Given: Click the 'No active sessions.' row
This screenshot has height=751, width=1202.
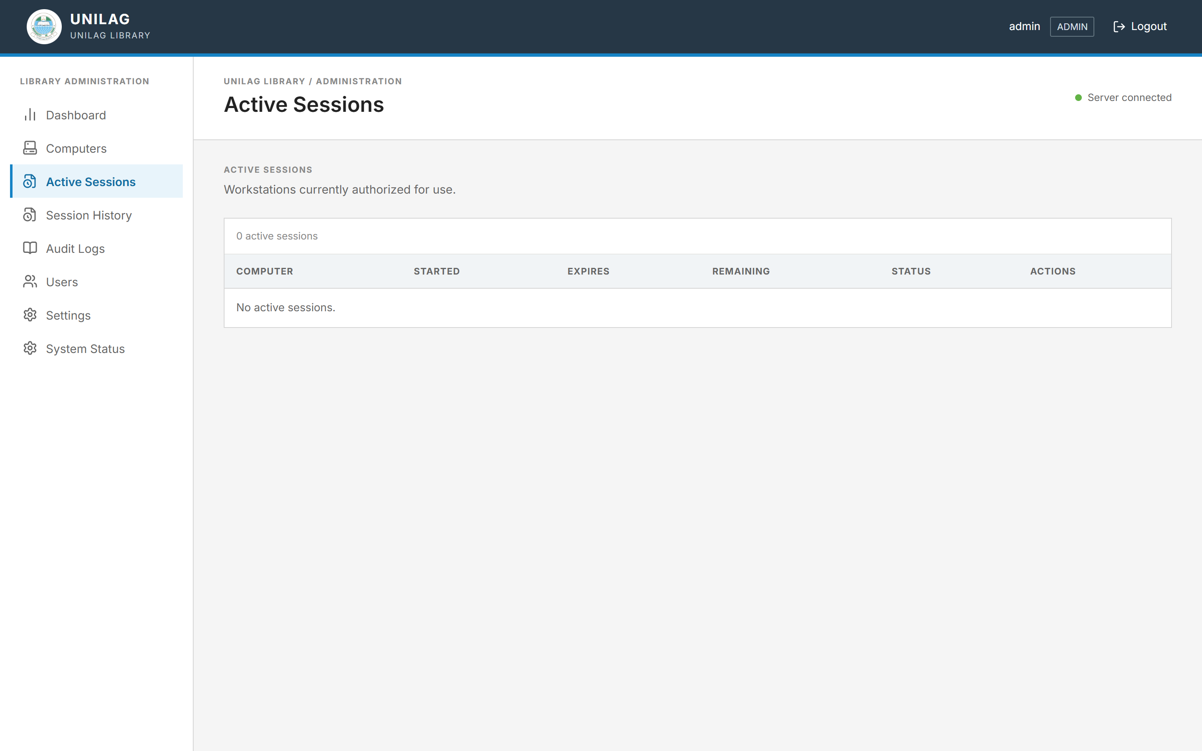Looking at the screenshot, I should click(697, 307).
